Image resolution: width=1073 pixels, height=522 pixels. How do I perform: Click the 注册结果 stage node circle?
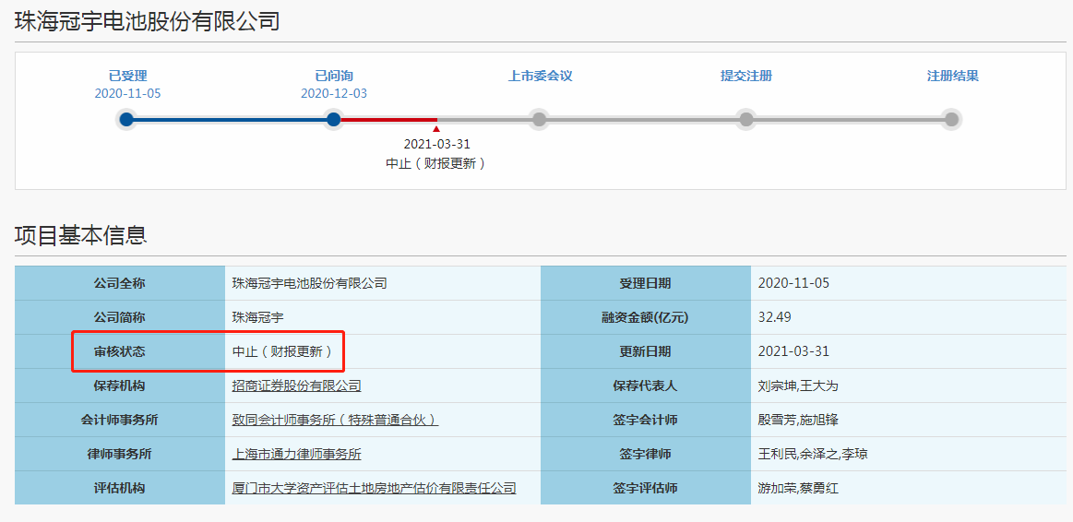[952, 120]
